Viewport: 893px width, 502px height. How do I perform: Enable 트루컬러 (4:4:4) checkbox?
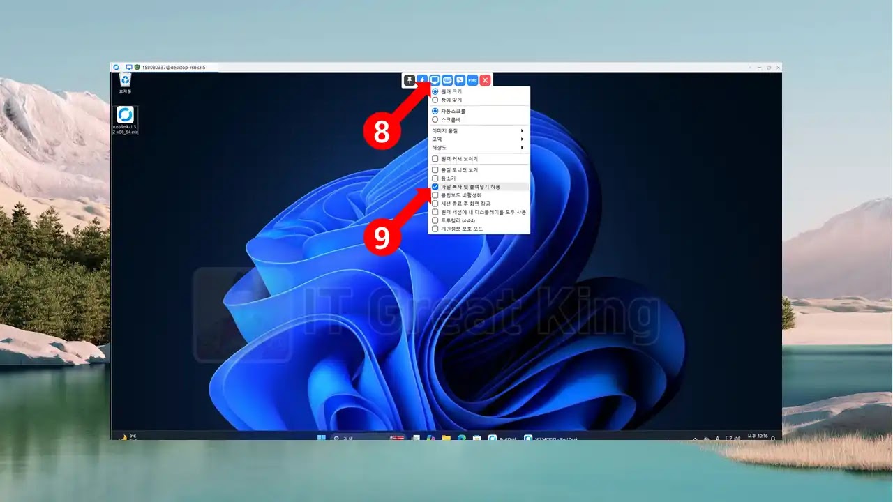435,220
